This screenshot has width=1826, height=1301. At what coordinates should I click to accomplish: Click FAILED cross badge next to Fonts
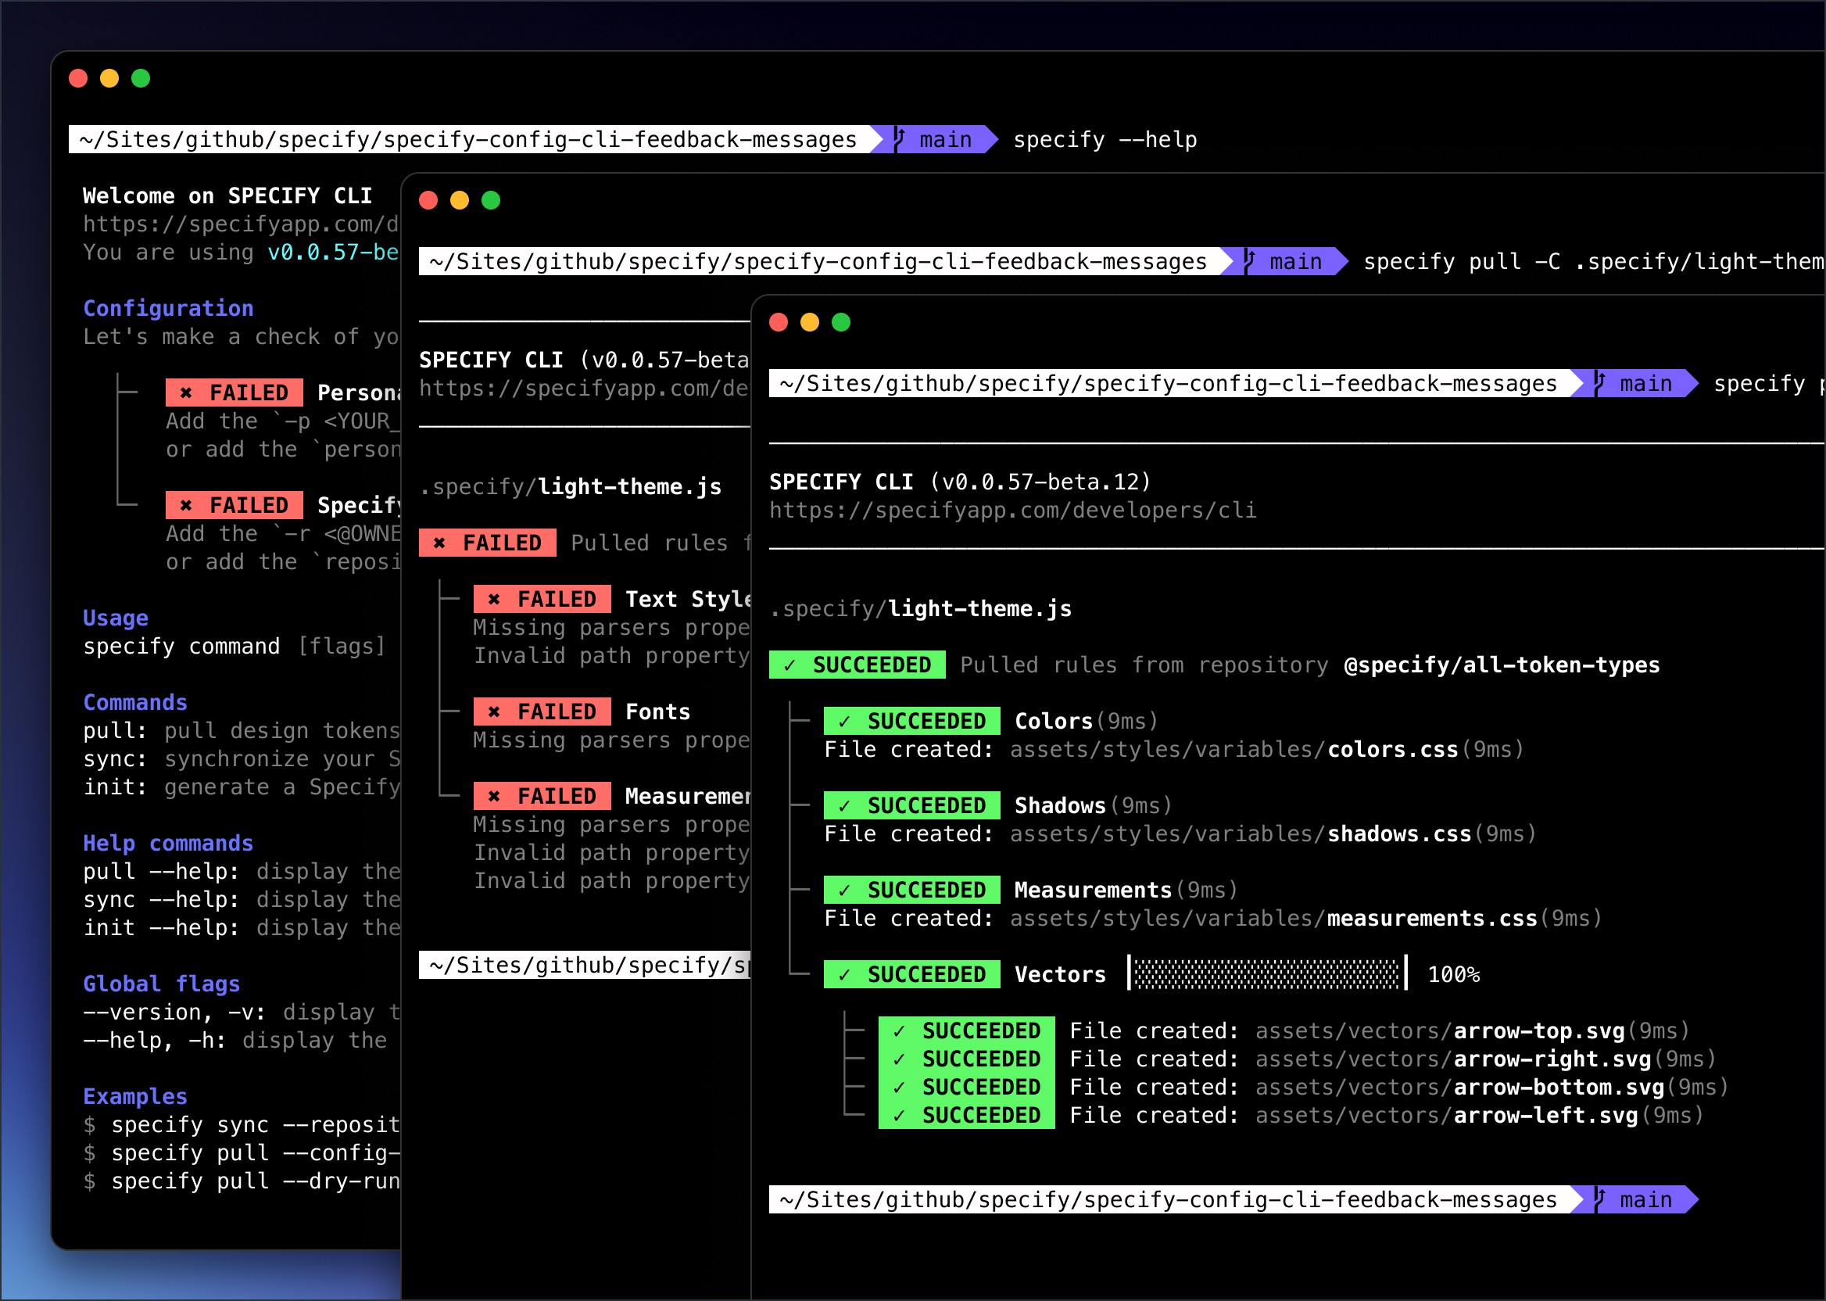coord(542,711)
